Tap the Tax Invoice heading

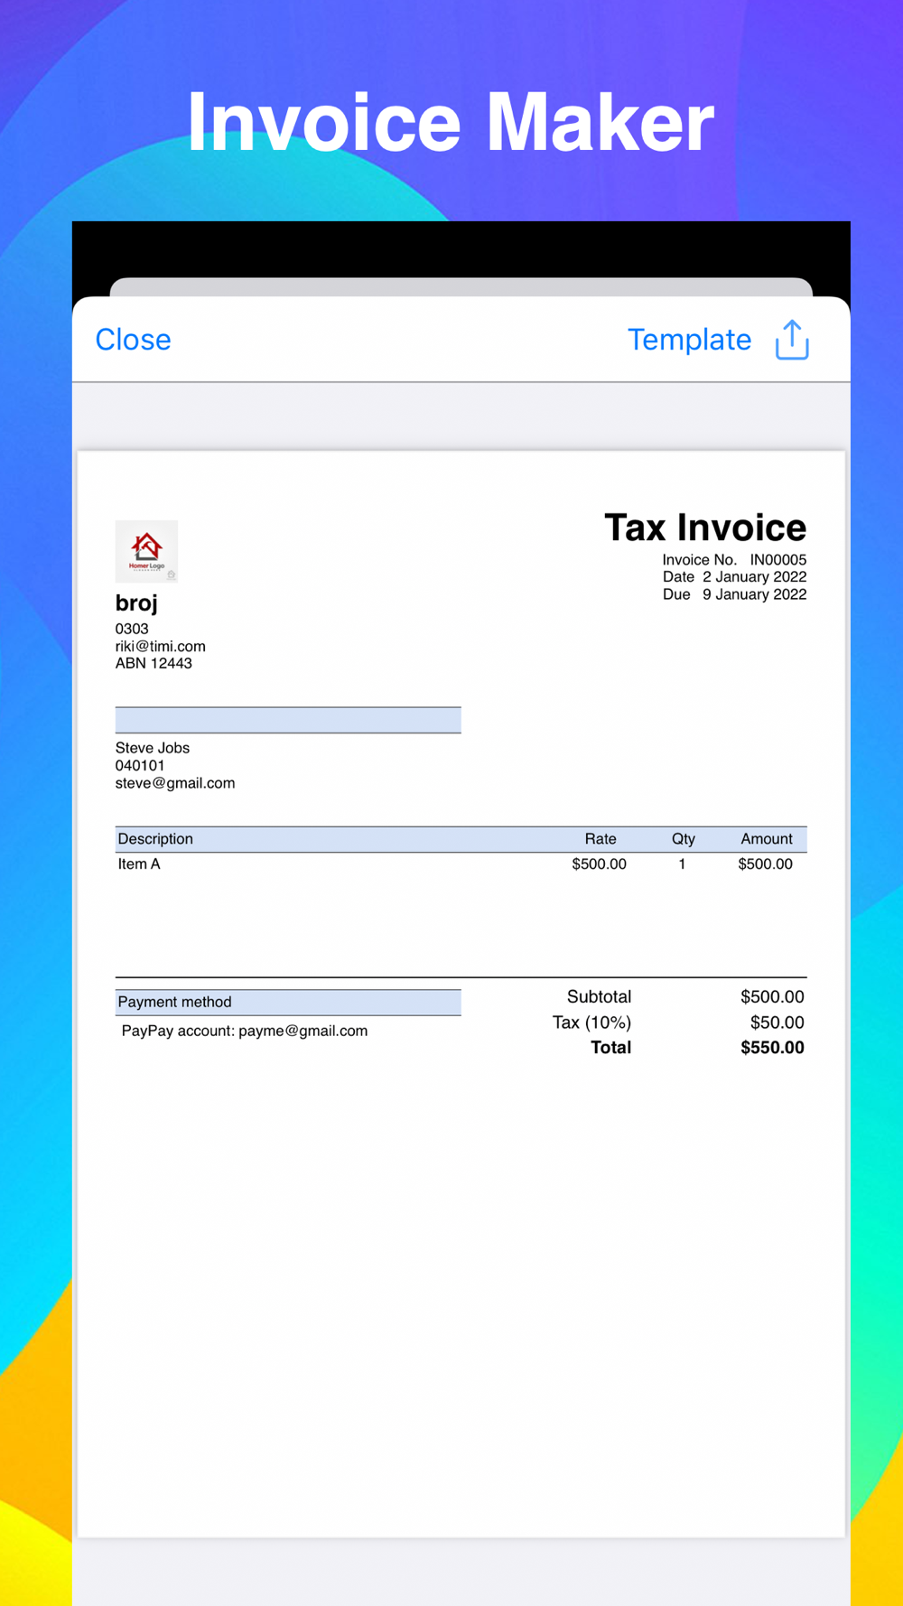pos(705,528)
